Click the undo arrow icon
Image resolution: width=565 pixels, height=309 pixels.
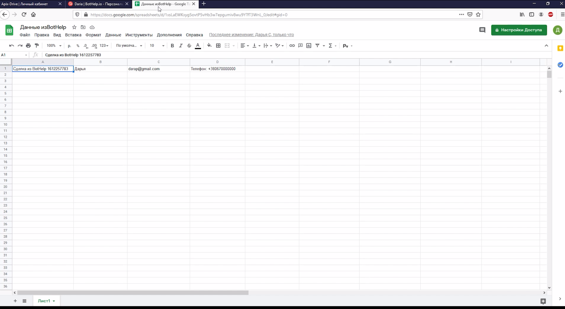point(11,46)
